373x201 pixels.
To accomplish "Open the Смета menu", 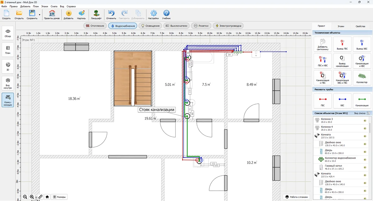I will point(54,6).
